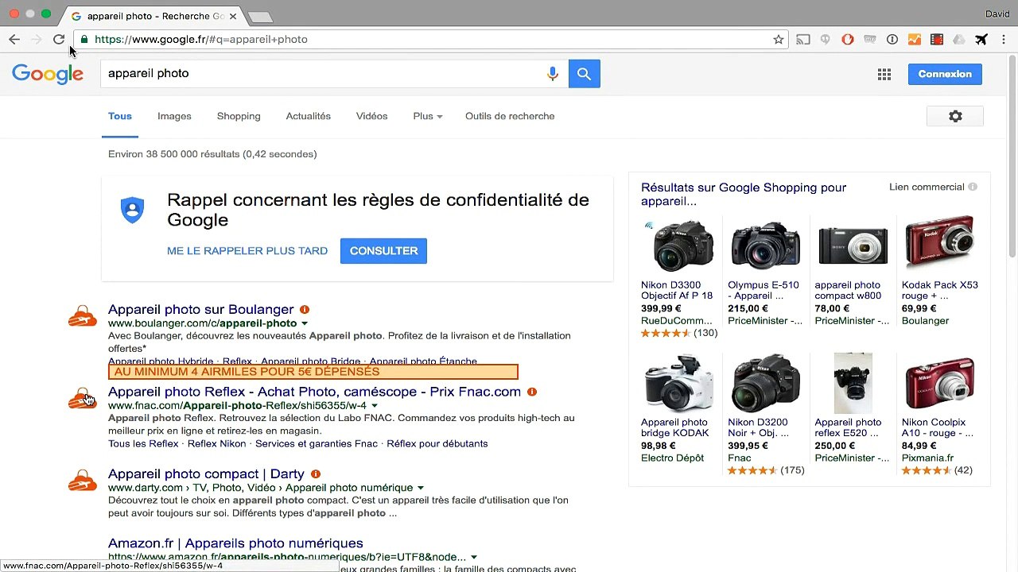Switch to the Actualités tab
The height and width of the screenshot is (572, 1018).
click(309, 116)
